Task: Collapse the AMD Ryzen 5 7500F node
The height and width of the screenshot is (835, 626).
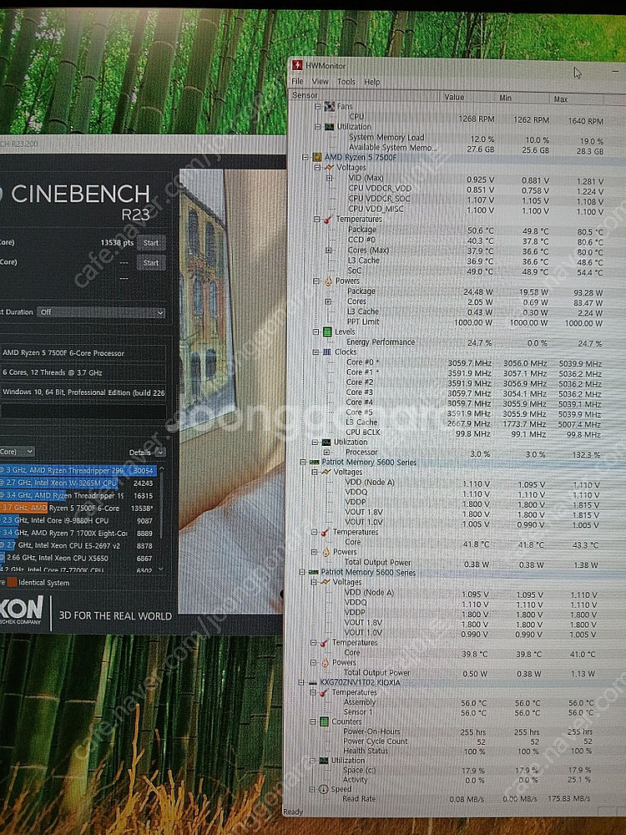Action: (305, 157)
